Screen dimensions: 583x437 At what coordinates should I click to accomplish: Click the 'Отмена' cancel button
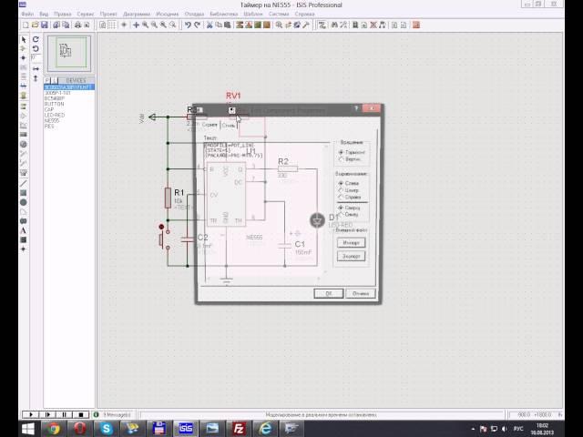(361, 293)
